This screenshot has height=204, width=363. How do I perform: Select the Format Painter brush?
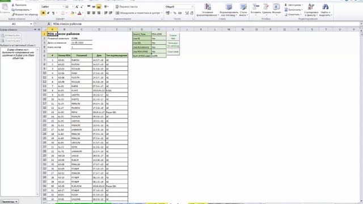(x=25, y=15)
